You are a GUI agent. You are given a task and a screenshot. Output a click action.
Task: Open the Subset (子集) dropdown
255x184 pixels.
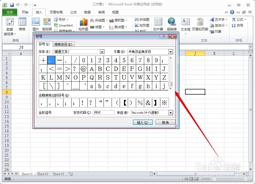point(171,52)
